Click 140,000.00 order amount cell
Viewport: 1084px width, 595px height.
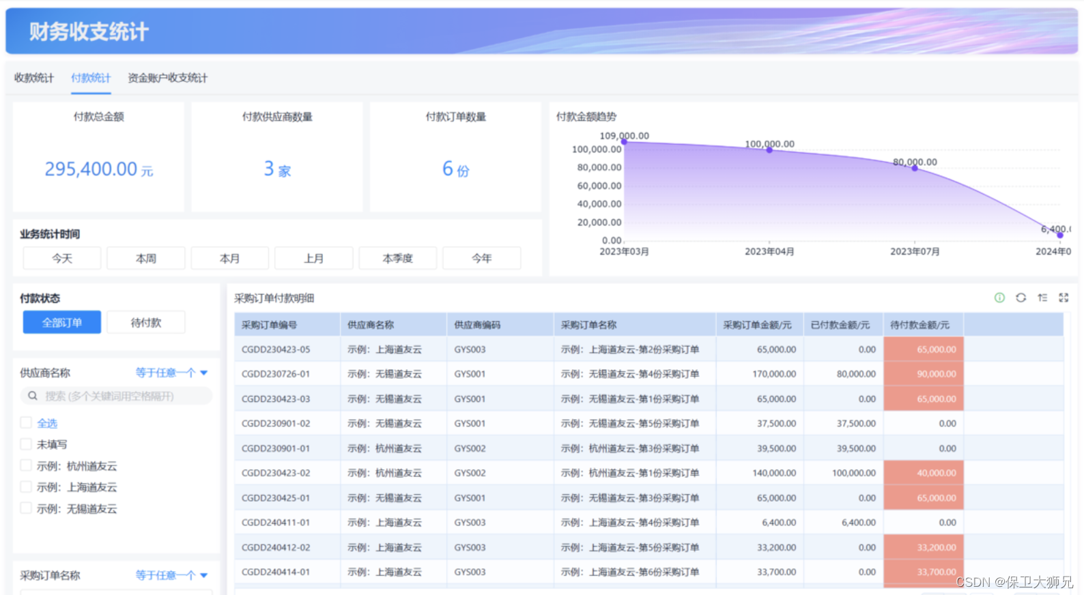(x=760, y=473)
